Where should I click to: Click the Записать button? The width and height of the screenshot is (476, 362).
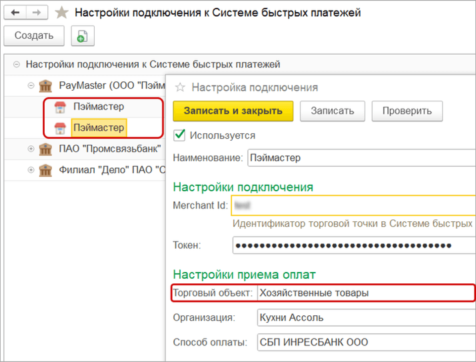pos(333,111)
